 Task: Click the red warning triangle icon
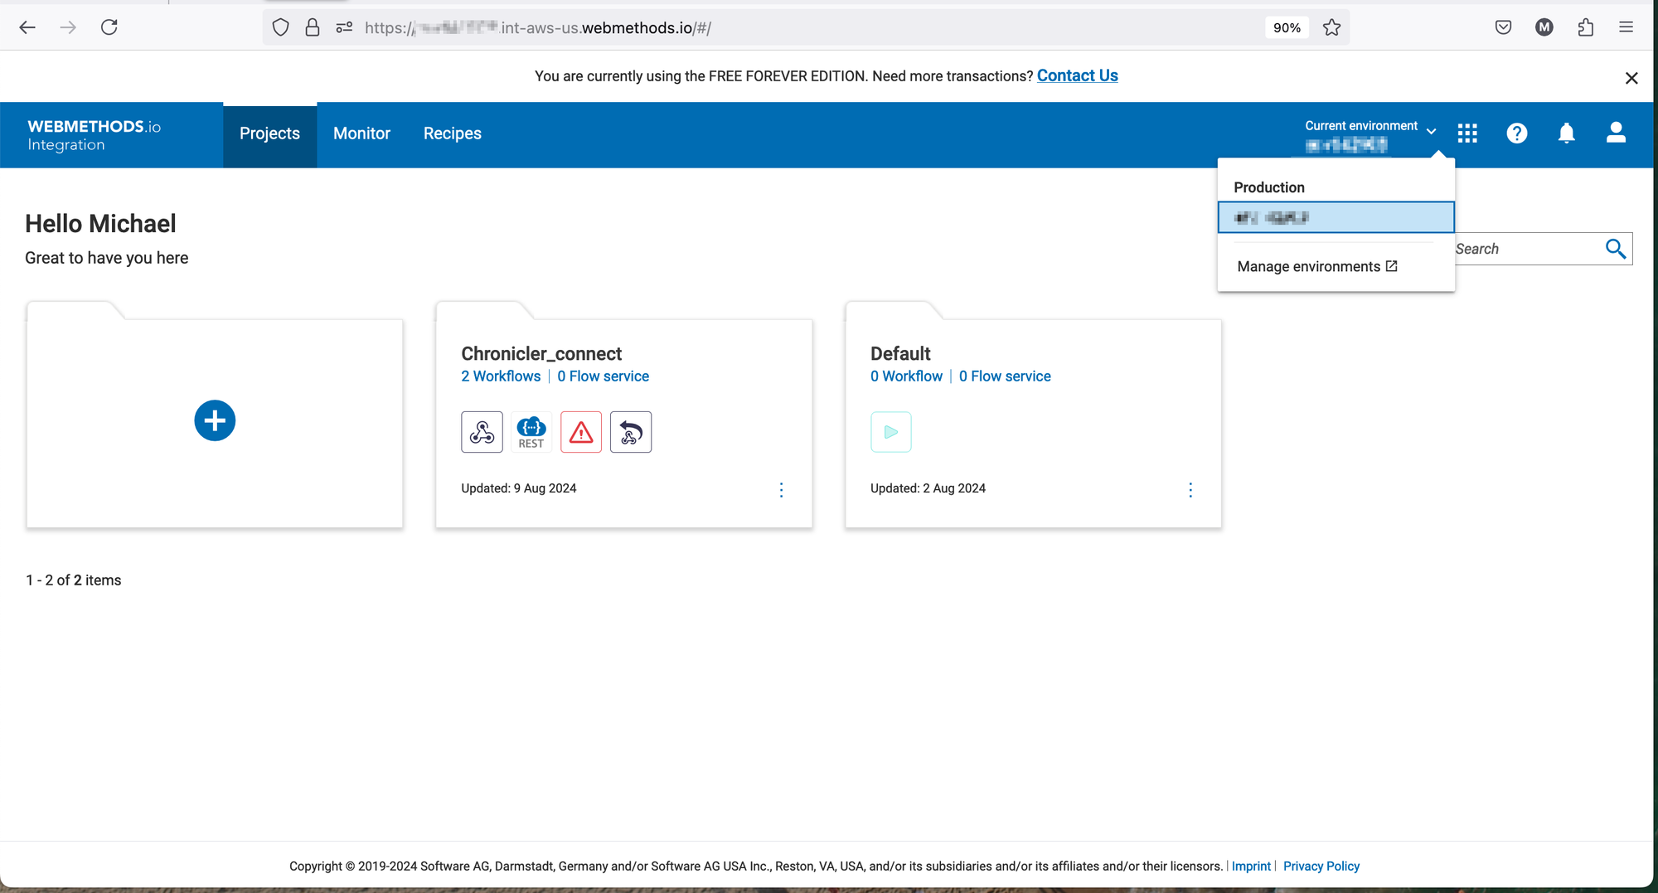[x=581, y=432]
